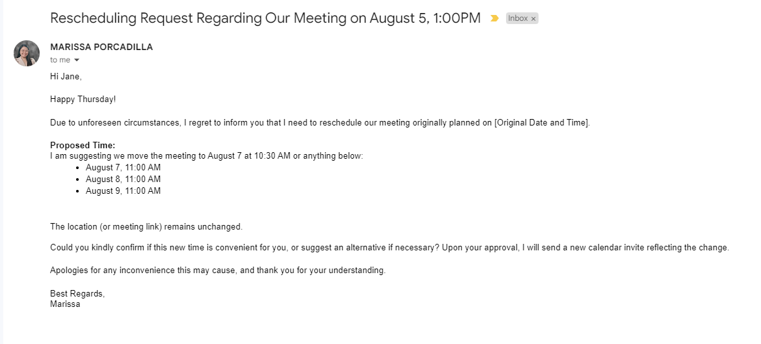Viewport: 761px width, 344px height.
Task: Click the "Happy Thursday!" line
Action: (x=83, y=99)
